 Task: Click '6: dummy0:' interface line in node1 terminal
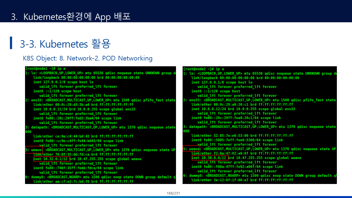click(x=100, y=177)
